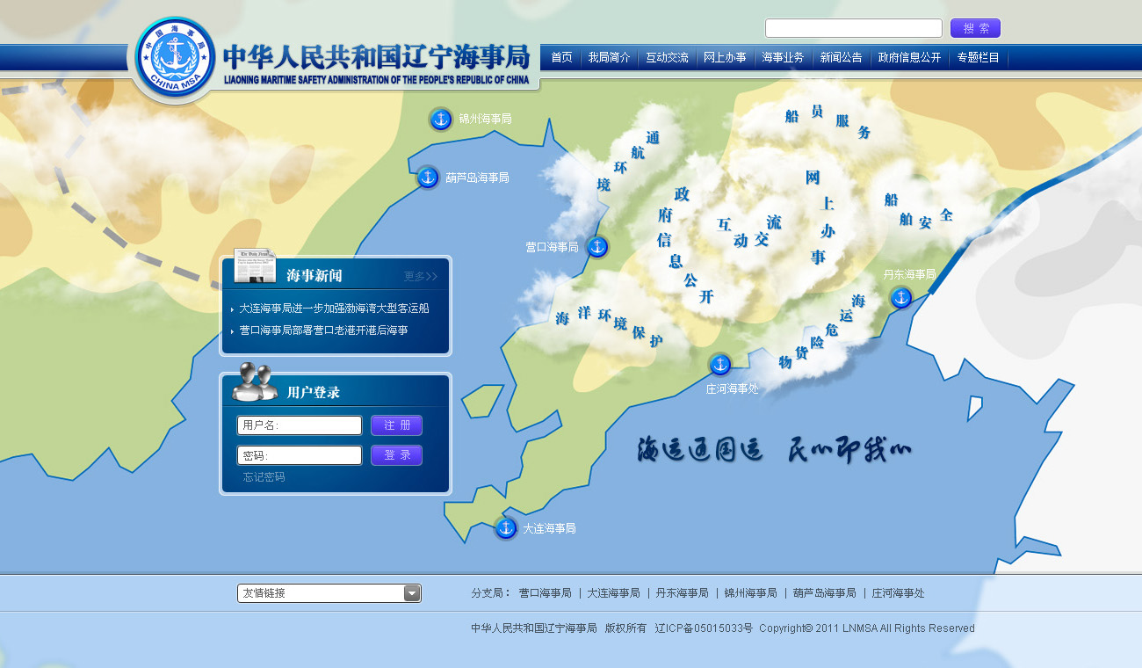
Task: Click the 通航环境 cloud text
Action: tap(628, 161)
